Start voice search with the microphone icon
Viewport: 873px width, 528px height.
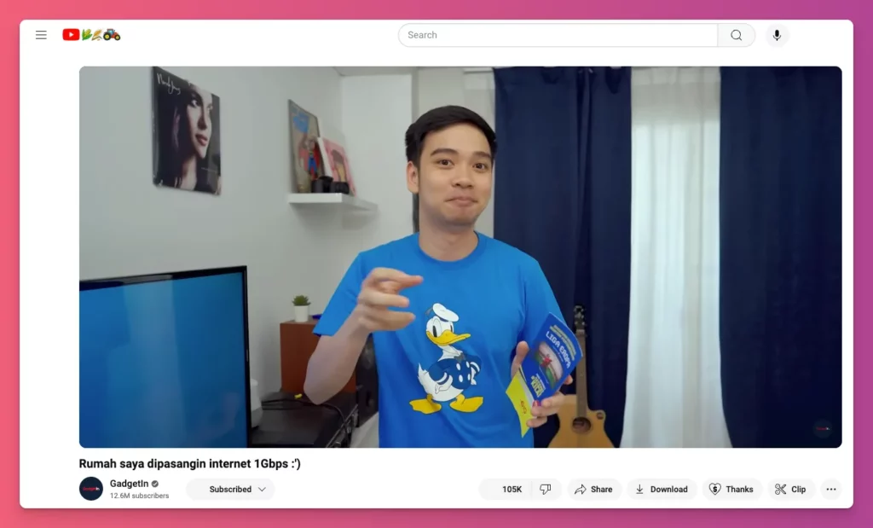click(x=776, y=35)
